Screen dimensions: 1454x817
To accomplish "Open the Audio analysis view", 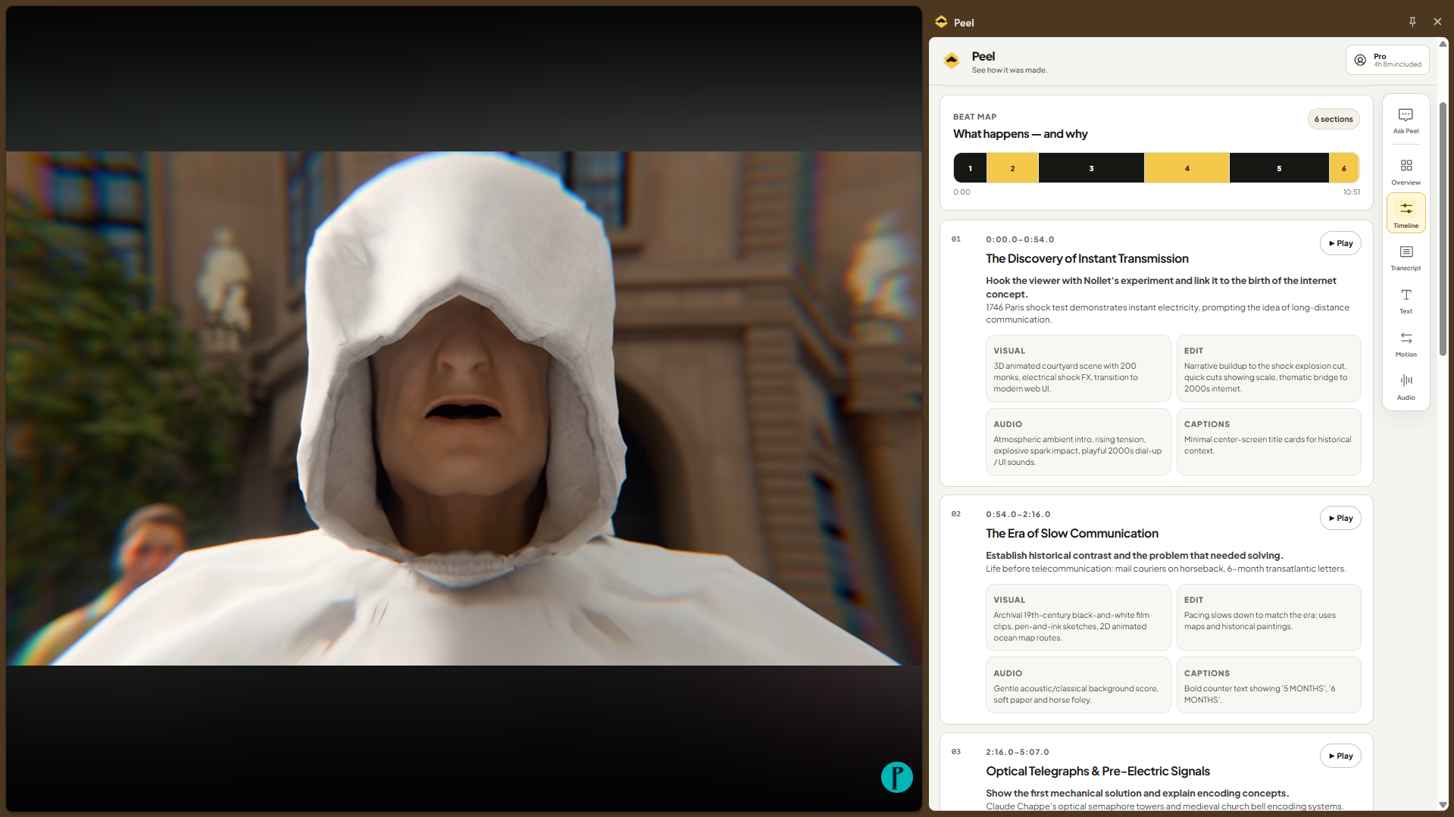I will tap(1406, 387).
